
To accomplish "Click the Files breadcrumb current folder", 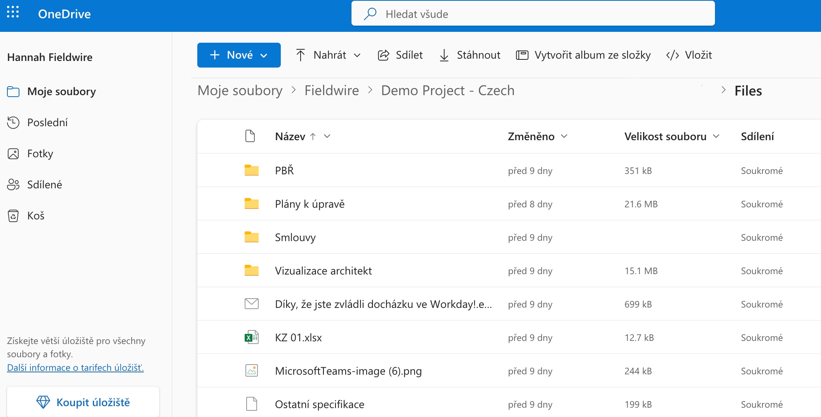I will point(748,91).
